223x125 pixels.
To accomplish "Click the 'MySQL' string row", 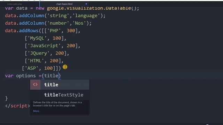I will pyautogui.click(x=37, y=38).
